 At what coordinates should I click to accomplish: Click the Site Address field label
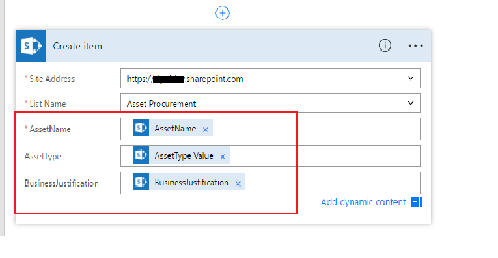tap(52, 79)
